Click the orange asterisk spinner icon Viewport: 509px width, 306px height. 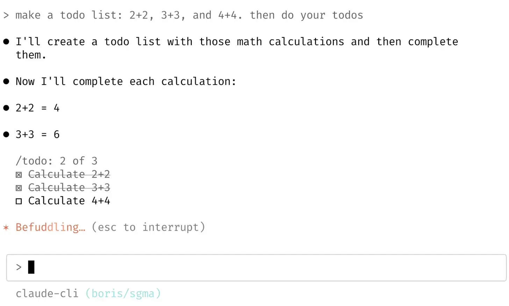[6, 228]
